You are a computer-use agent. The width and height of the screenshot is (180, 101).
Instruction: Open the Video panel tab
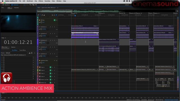click(x=9, y=8)
